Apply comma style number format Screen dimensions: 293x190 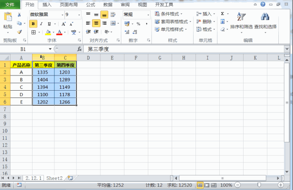tap(146, 24)
